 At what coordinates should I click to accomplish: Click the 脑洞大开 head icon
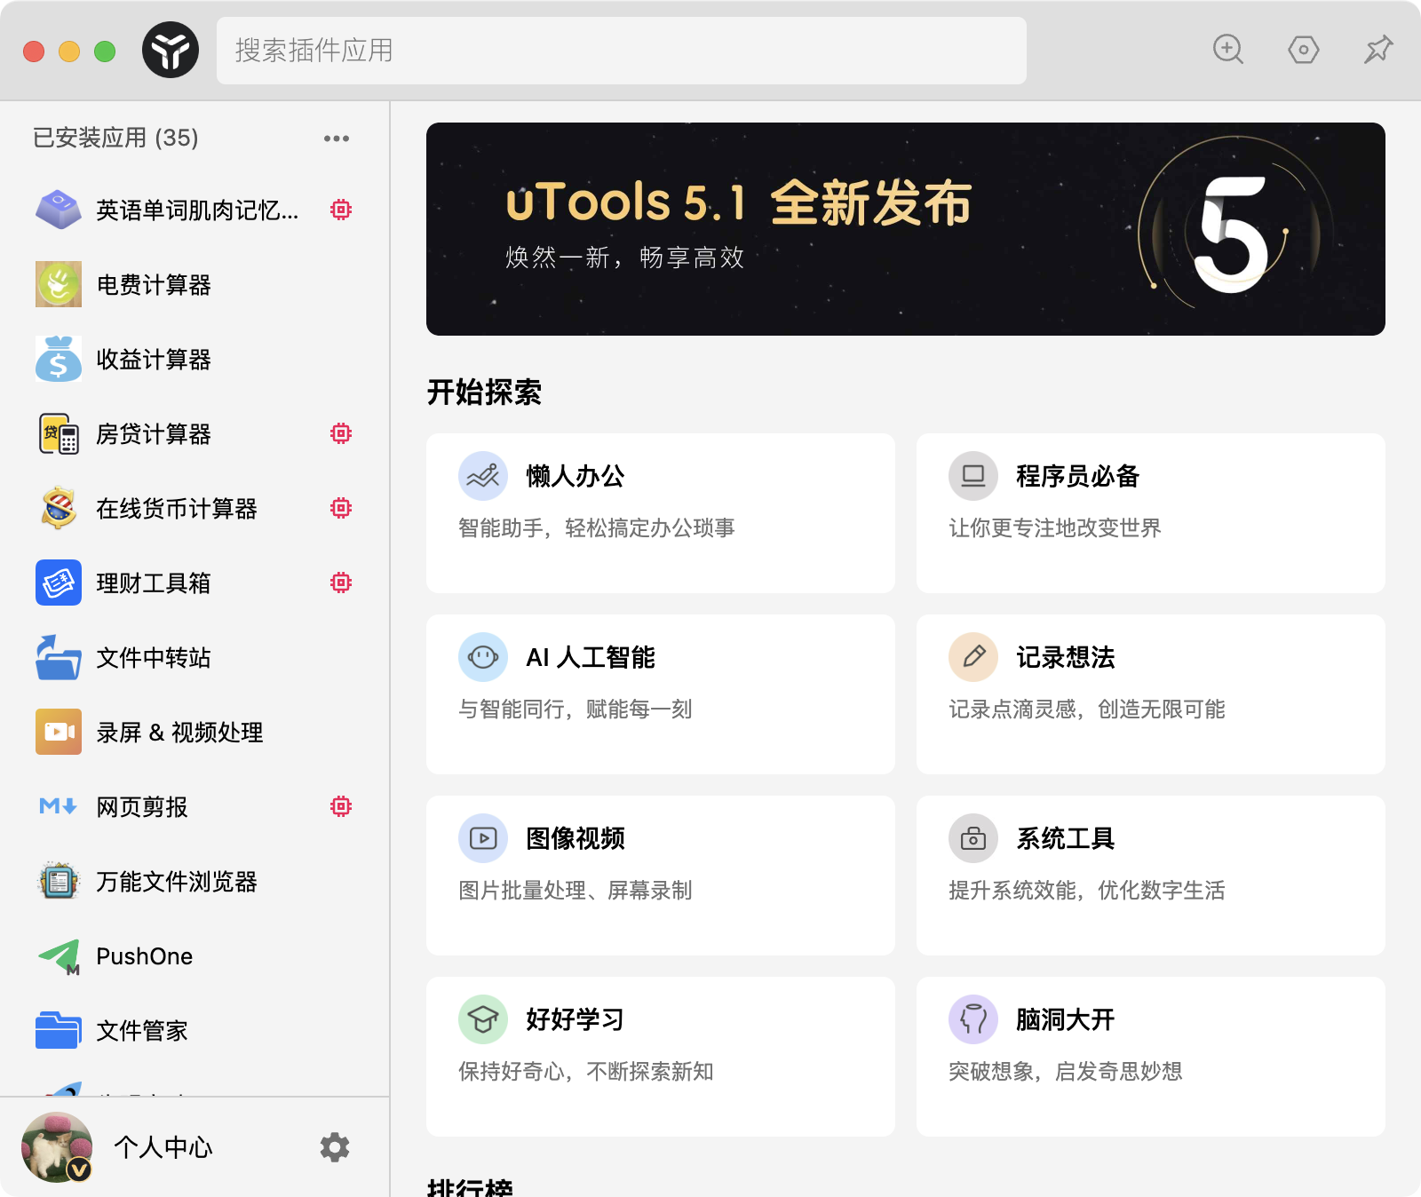(x=973, y=1019)
